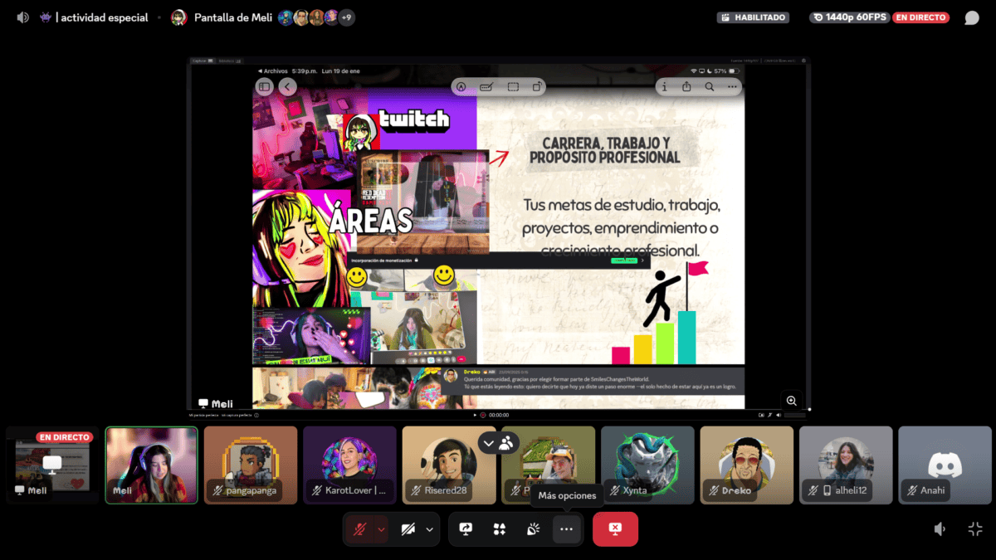The height and width of the screenshot is (560, 996).
Task: Toggle sidebar in the shared Files viewer
Action: [264, 86]
